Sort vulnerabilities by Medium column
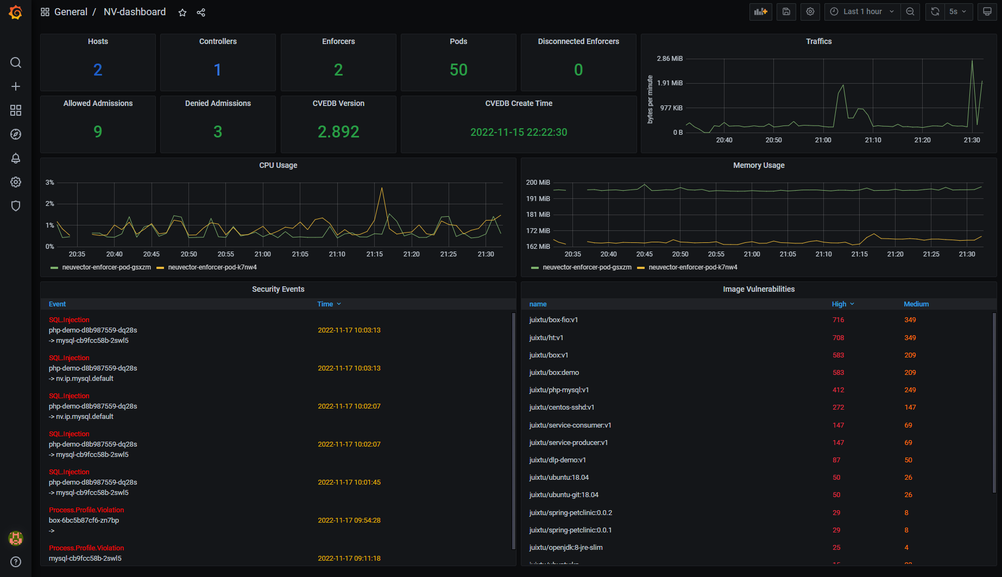This screenshot has width=1002, height=577. [x=916, y=304]
